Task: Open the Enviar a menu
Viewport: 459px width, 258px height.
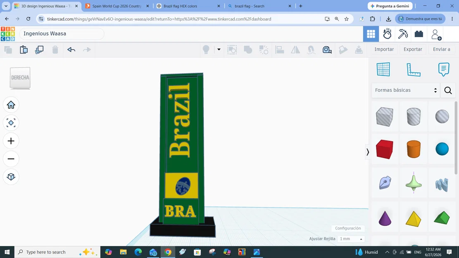Action: (441, 49)
